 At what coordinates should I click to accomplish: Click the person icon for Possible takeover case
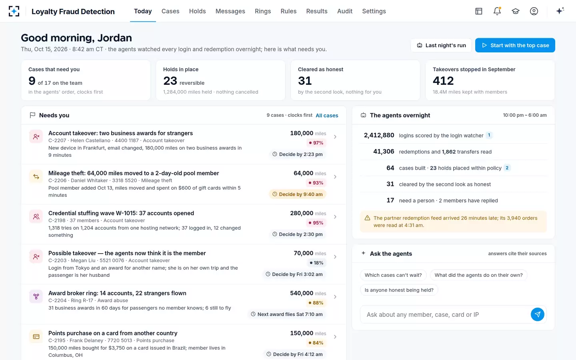coord(36,256)
